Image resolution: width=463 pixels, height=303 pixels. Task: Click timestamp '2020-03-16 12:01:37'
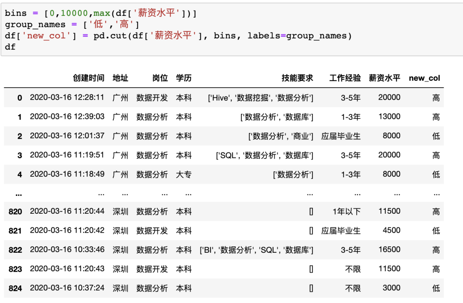67,136
